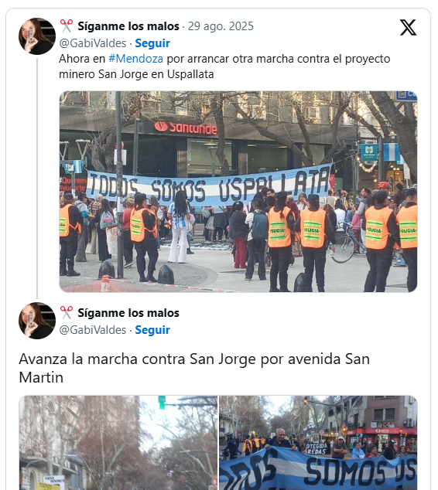438x490 pixels.
Task: Click the X logo icon
Action: click(x=408, y=27)
